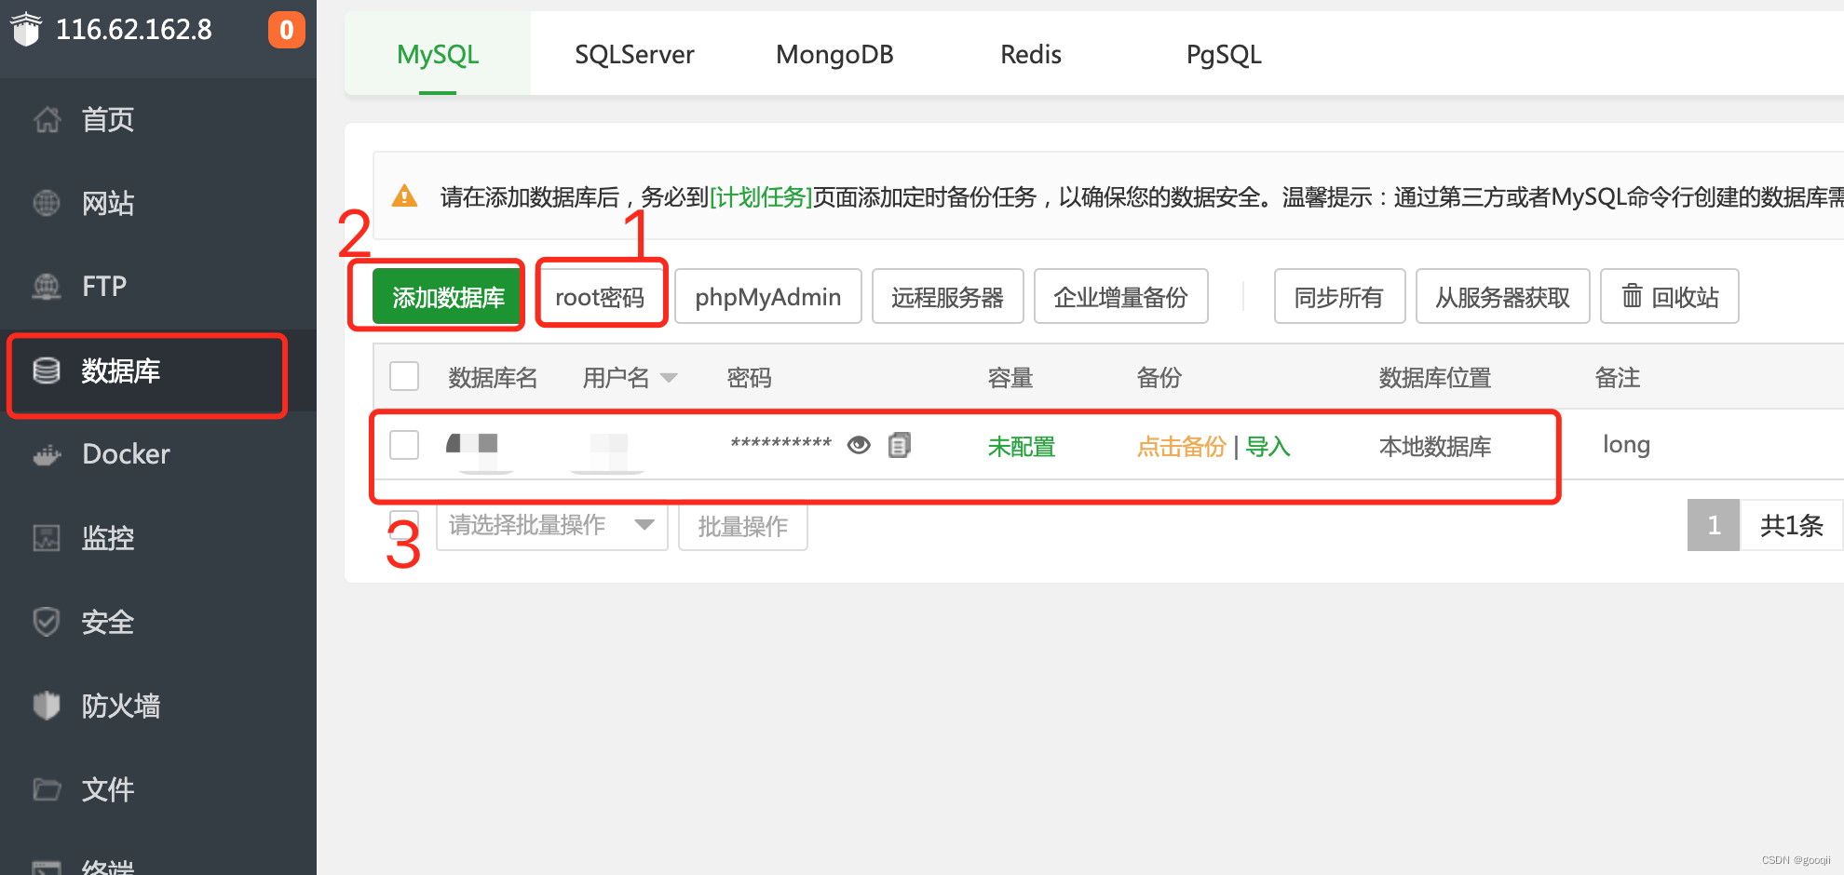The height and width of the screenshot is (875, 1844).
Task: Click the 文件 folder icon
Action: pos(47,789)
